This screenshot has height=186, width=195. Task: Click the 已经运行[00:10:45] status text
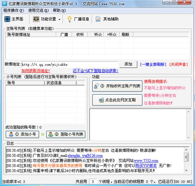click(x=175, y=181)
